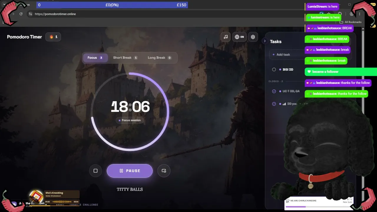The image size is (377, 212).
Task: Click the New Subs goal bar
Action: [x=319, y=207]
